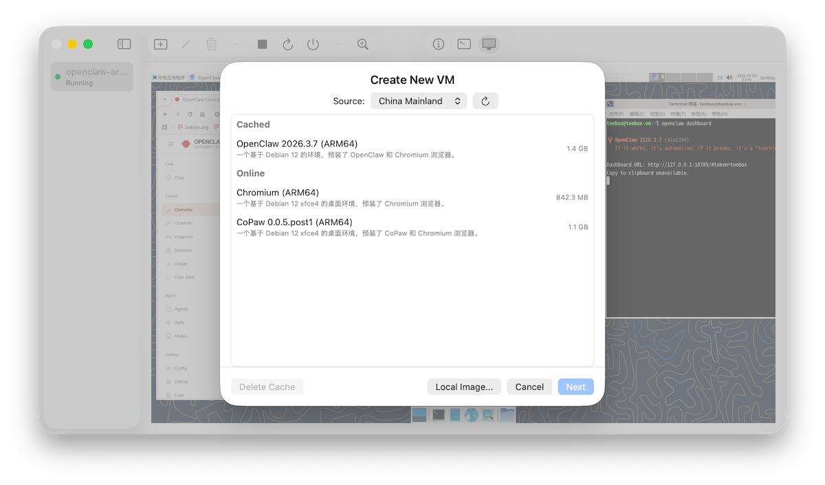This screenshot has width=825, height=485.
Task: Open the file manager icon in guest dock
Action: [x=454, y=415]
